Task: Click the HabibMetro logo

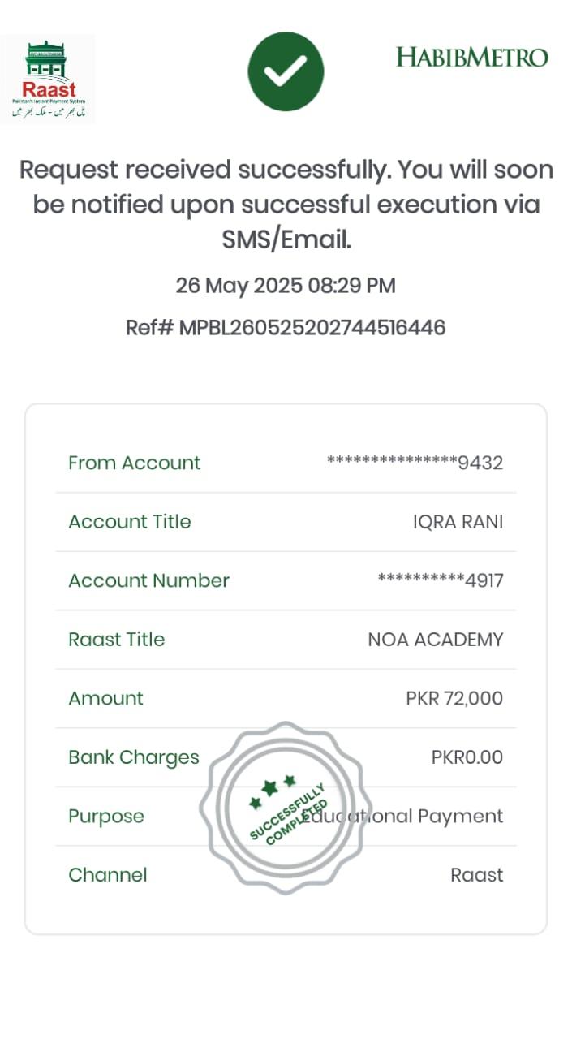Action: 471,58
